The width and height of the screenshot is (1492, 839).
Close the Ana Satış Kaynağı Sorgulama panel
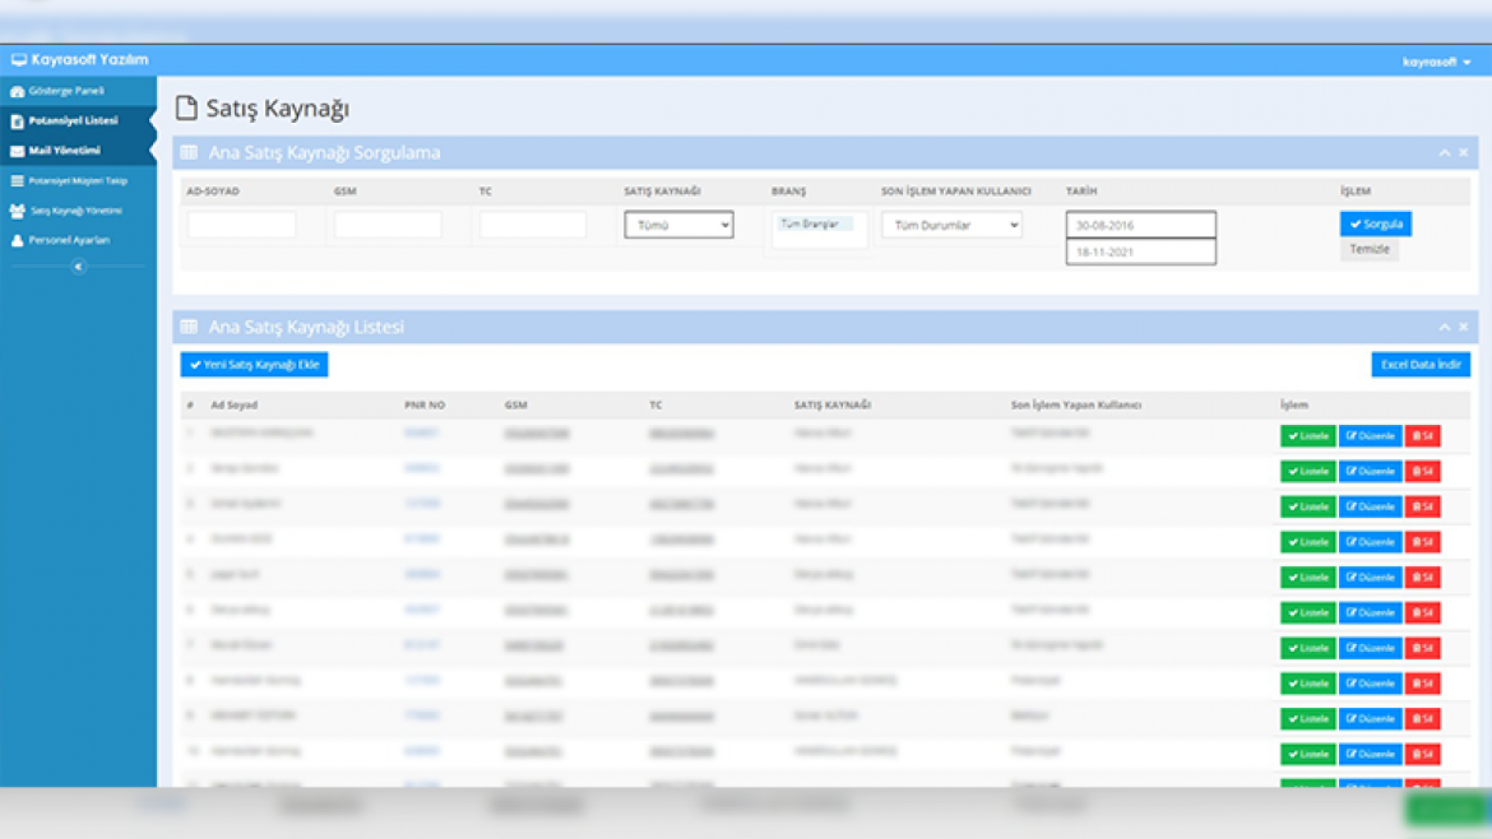point(1463,153)
